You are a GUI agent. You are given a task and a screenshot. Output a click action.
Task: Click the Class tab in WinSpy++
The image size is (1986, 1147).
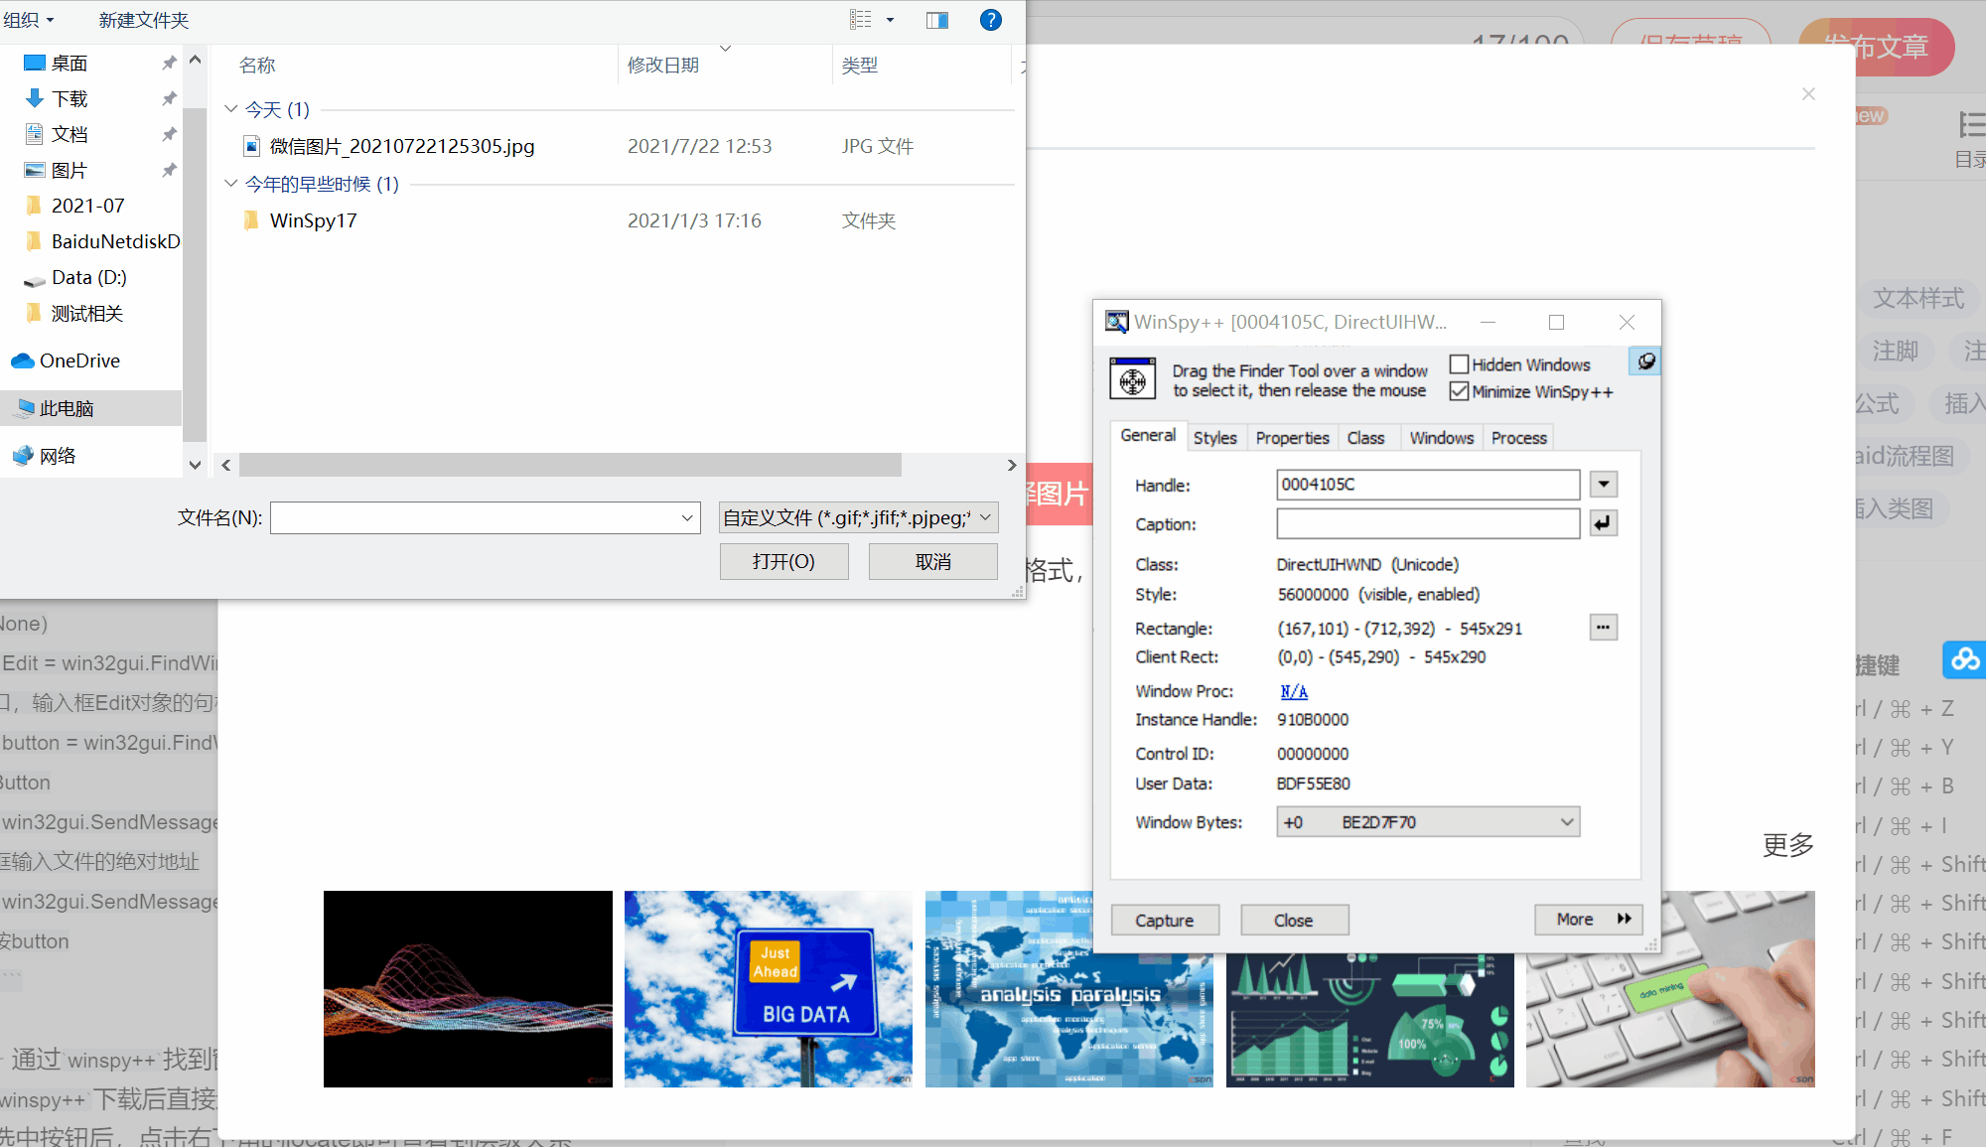(1365, 437)
